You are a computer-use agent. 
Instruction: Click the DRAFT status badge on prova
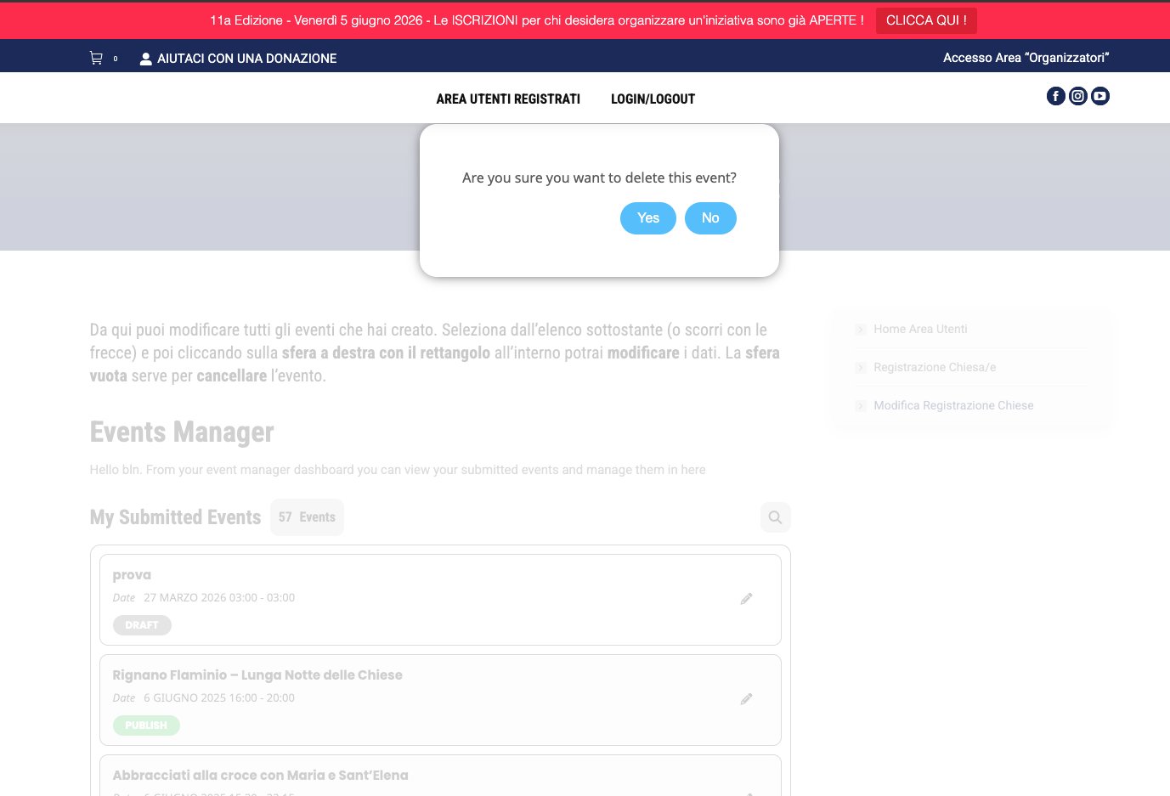(142, 625)
